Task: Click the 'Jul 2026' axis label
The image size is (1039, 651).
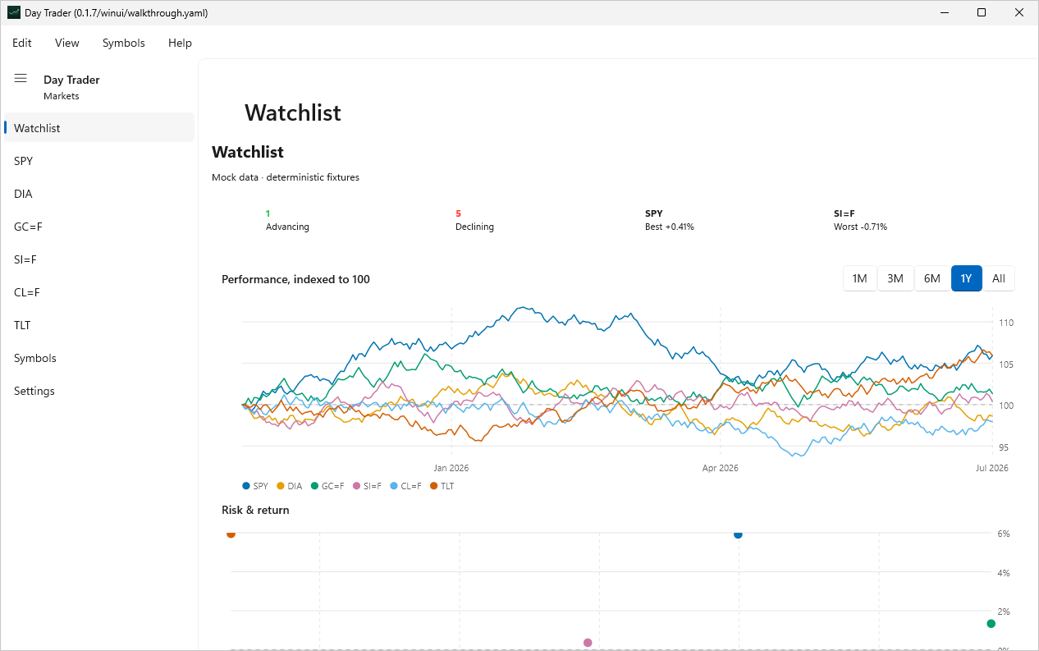Action: (x=991, y=468)
